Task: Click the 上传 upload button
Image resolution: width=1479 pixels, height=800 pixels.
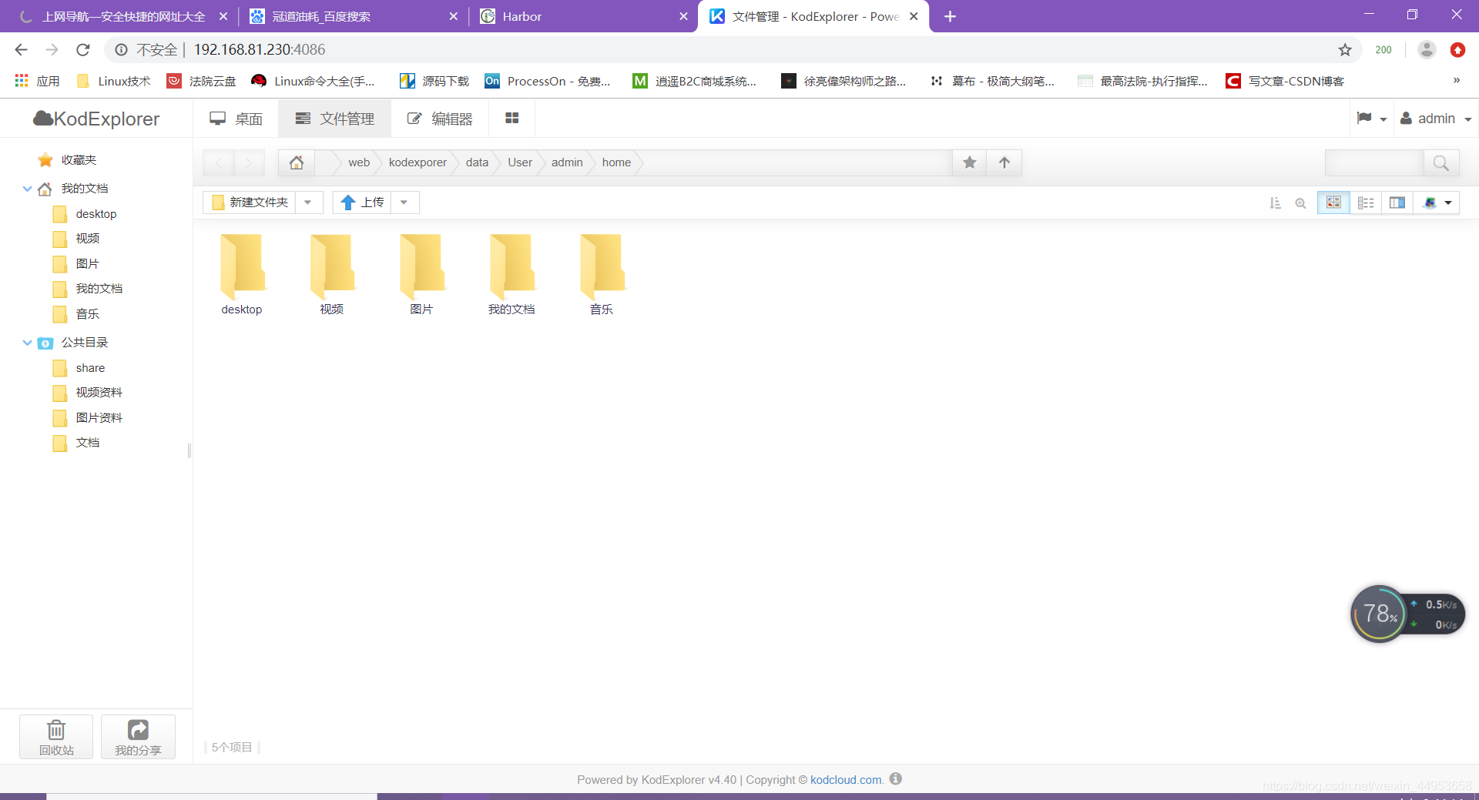Action: pos(362,203)
